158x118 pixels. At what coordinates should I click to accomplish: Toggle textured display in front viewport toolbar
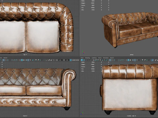pyautogui.click(x=28, y=60)
